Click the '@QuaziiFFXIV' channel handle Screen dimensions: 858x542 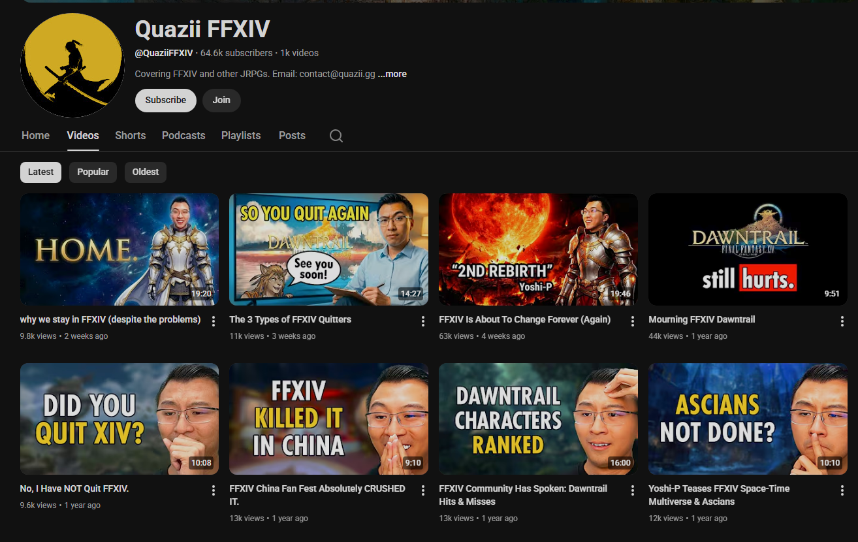click(164, 53)
